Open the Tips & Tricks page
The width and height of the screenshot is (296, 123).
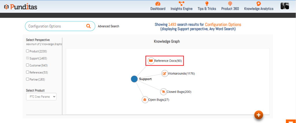pos(207,6)
